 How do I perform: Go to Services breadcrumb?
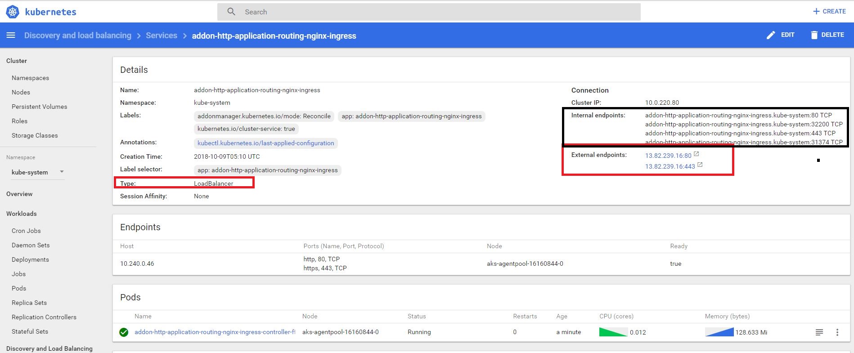(162, 36)
